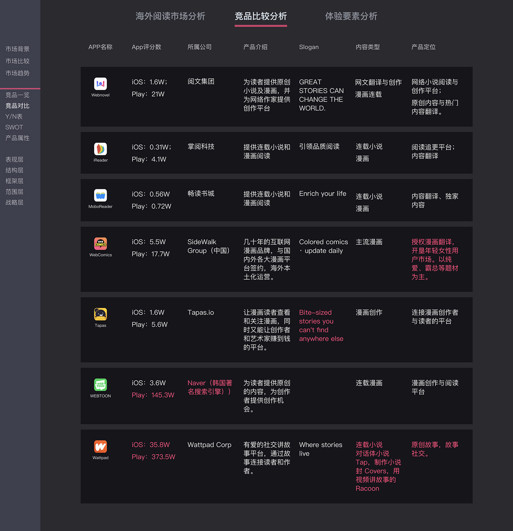Screen dimensions: 513x531
Task: Jump to 战略层 section
Action: point(14,203)
